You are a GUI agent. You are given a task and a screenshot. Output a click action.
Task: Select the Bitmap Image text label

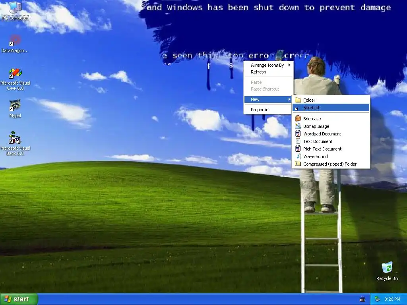[316, 126]
